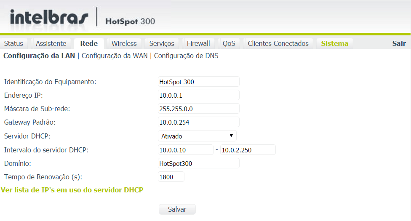Viewport: 411px width, 221px height.
Task: Select the Rede tab
Action: click(89, 43)
